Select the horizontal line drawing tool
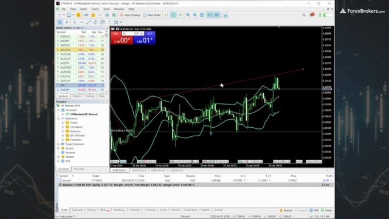The width and height of the screenshot is (389, 219). [81, 23]
